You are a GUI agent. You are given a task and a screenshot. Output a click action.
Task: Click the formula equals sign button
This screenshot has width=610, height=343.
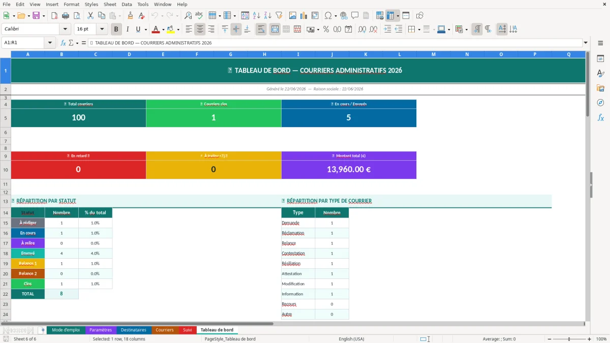(x=84, y=43)
